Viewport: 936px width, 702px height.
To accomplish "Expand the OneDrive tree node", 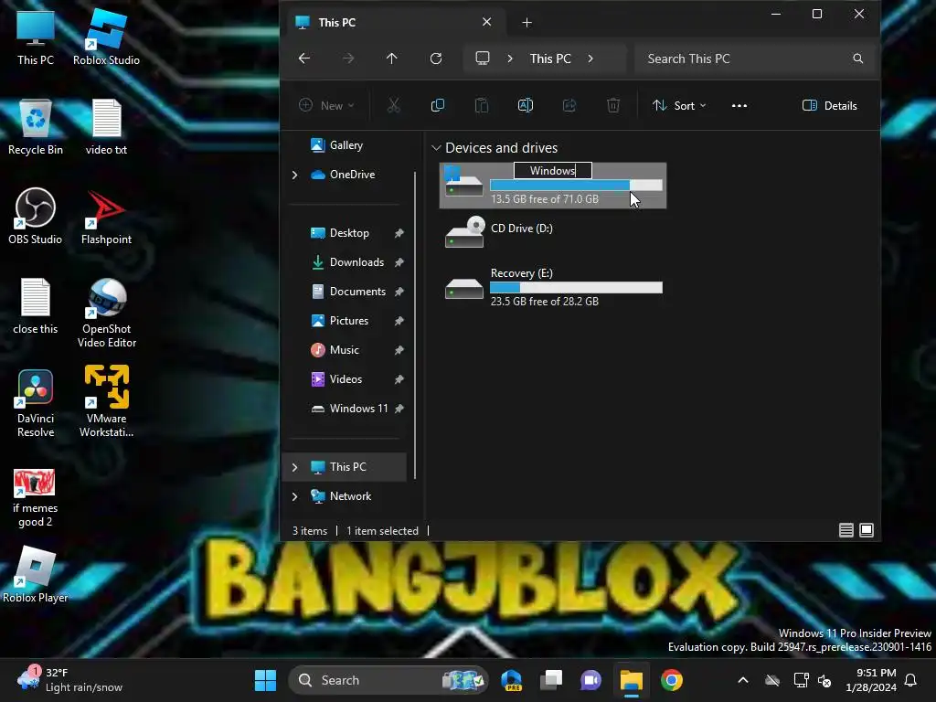I will click(294, 175).
